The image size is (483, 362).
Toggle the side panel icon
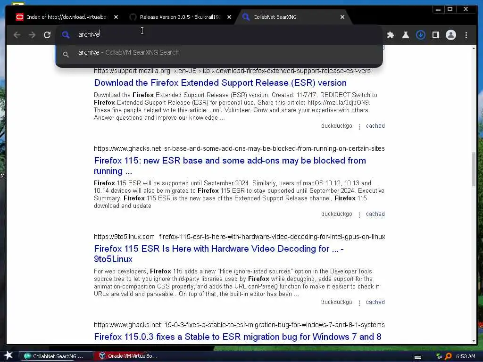(x=435, y=35)
